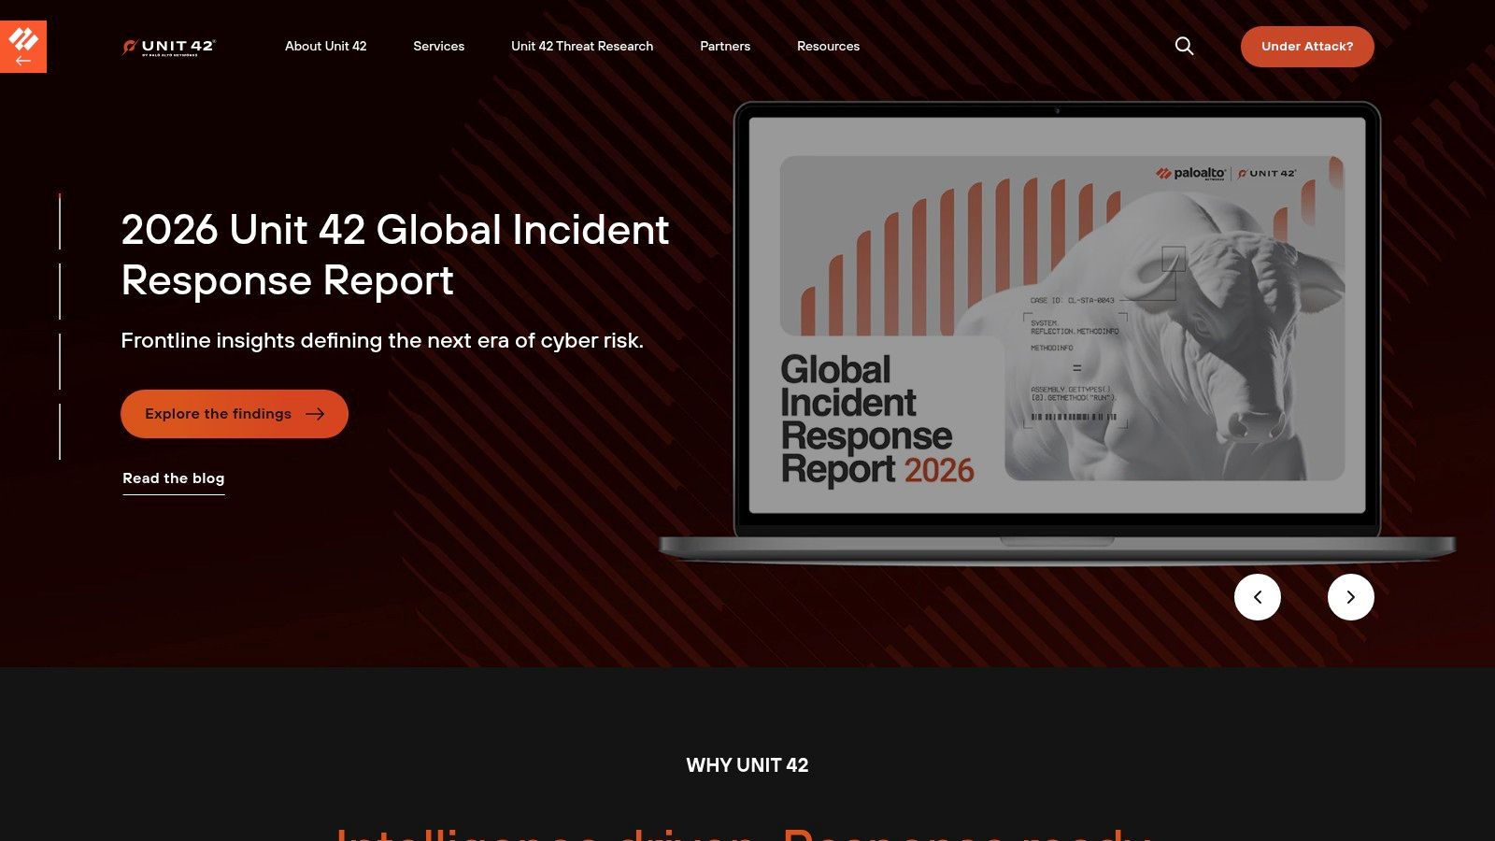
Task: Click the WHY UNIT 42 section label
Action: click(x=747, y=765)
